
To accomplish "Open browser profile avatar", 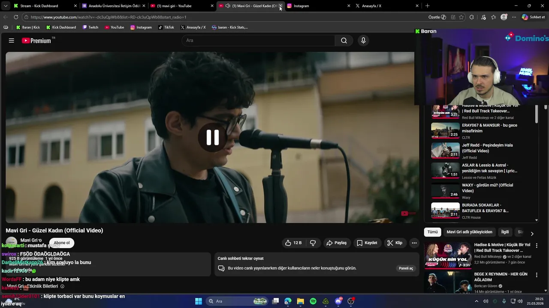I will (x=504, y=17).
